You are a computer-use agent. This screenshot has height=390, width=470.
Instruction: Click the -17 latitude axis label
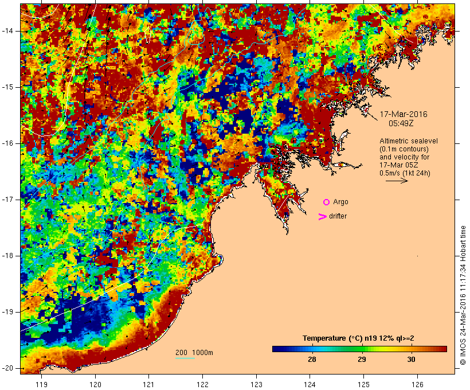(x=7, y=200)
